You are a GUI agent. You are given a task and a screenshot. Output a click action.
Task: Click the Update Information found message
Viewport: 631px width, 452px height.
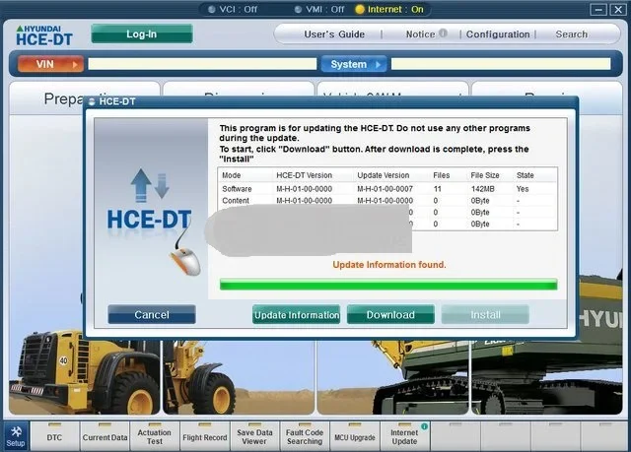tap(389, 264)
